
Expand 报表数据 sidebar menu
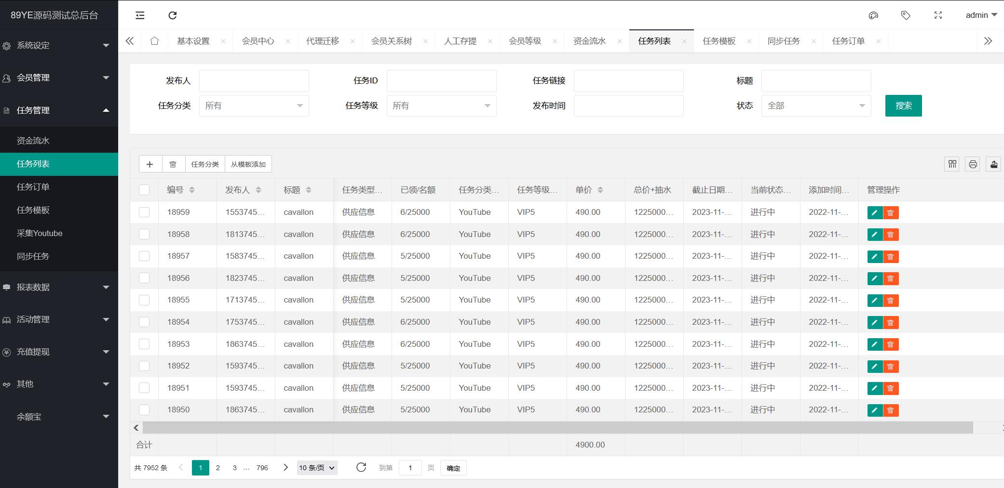(x=59, y=287)
